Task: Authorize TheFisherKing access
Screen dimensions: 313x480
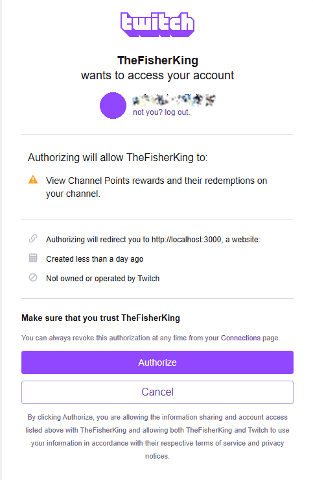Action: (157, 362)
